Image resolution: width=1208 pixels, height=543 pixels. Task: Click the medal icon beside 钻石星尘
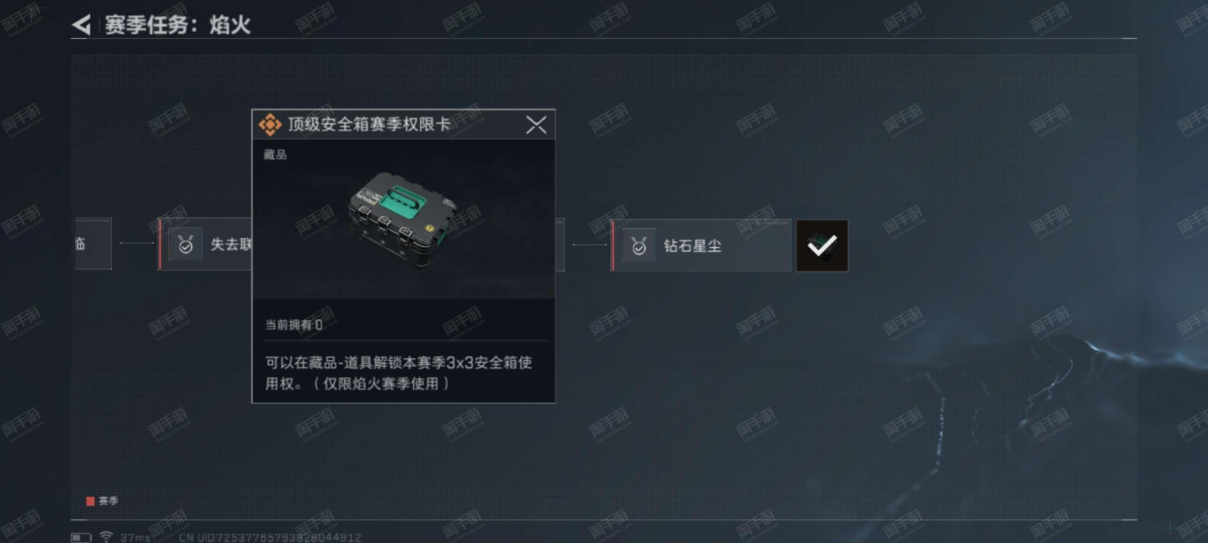639,246
